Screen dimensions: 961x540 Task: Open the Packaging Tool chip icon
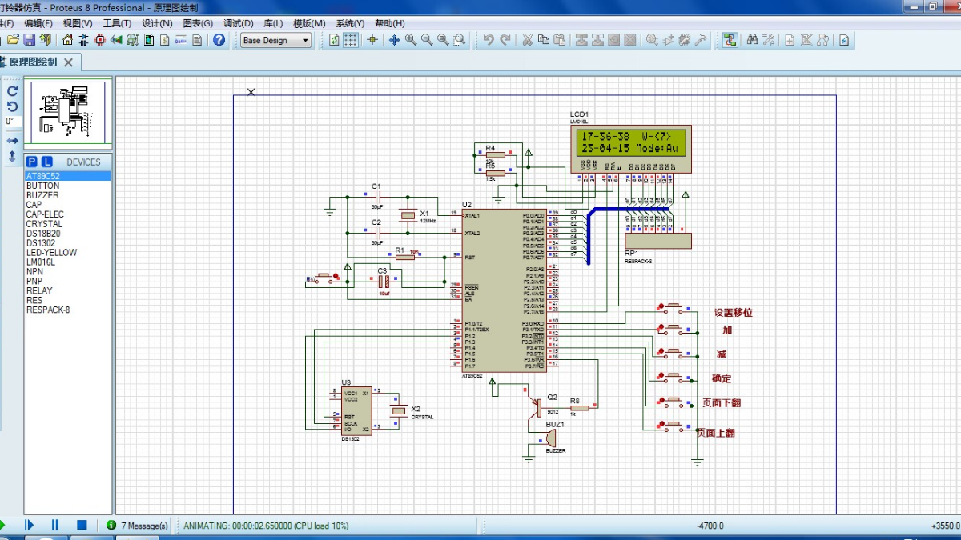pyautogui.click(x=685, y=40)
